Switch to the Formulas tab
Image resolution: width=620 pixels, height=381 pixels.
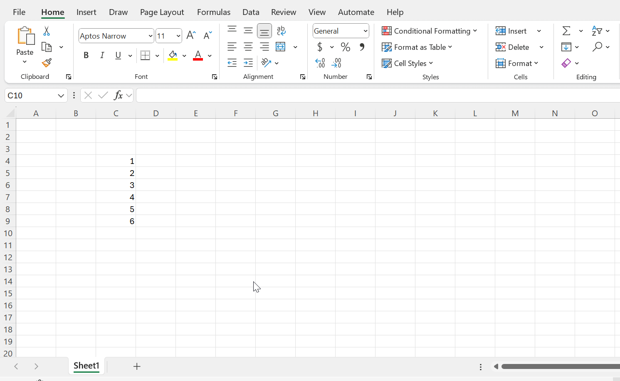214,12
